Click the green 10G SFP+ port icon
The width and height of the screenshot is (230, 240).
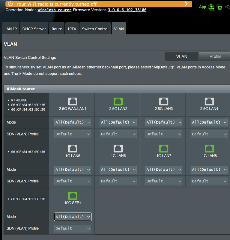point(73,196)
